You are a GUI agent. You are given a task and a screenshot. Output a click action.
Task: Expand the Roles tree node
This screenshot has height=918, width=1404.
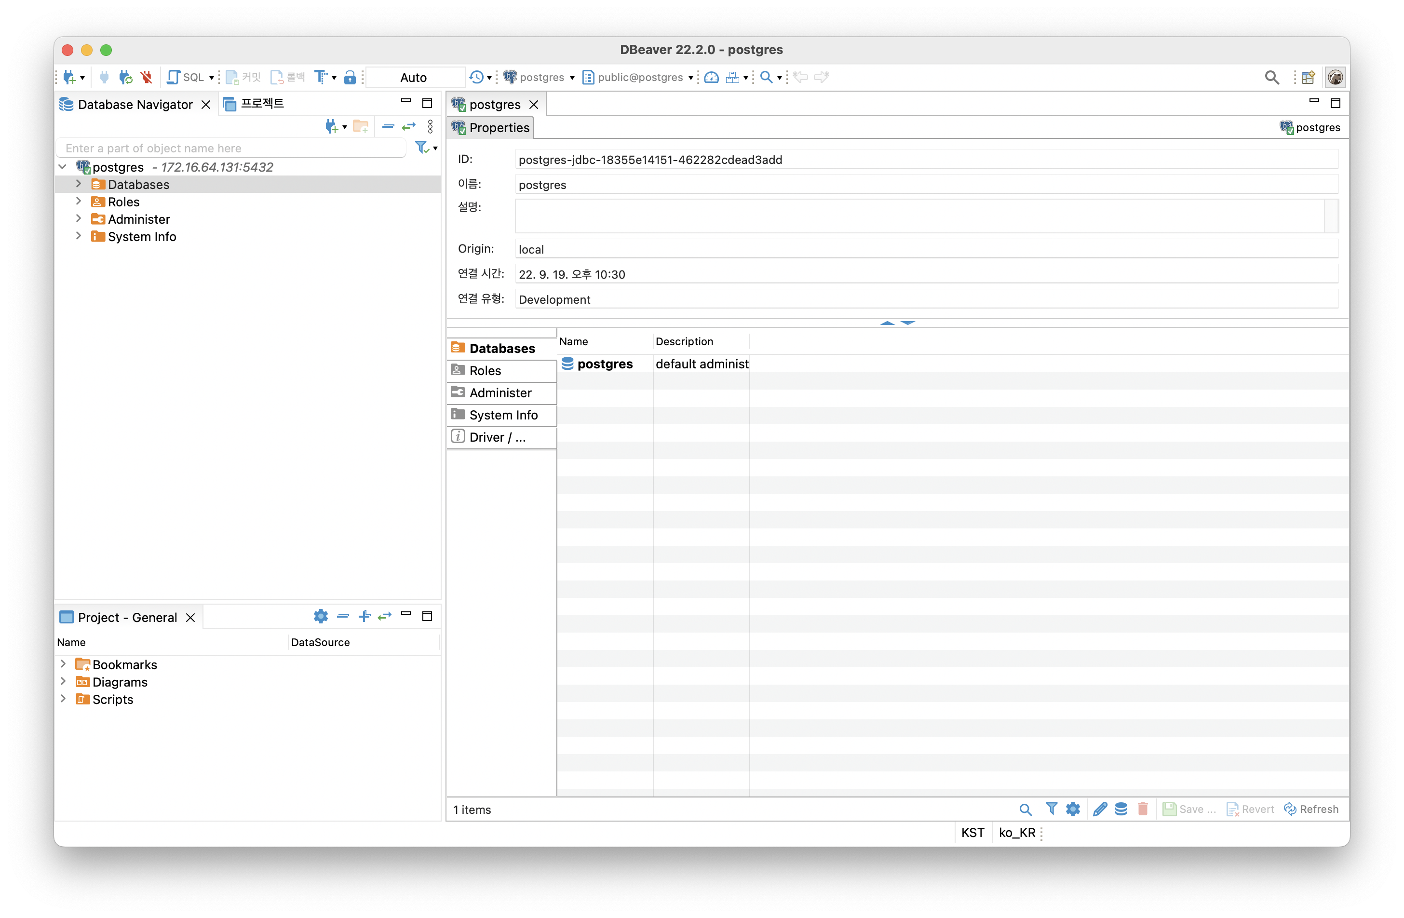click(79, 201)
